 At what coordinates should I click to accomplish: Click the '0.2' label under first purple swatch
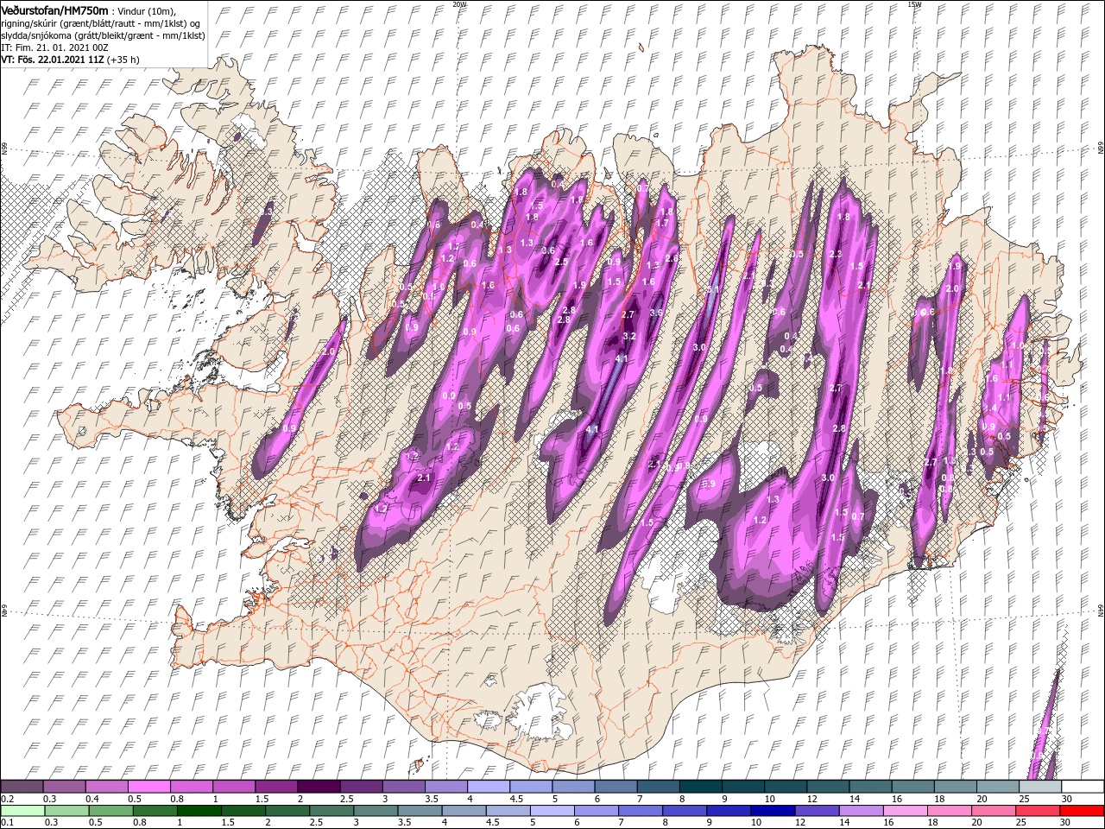6,799
